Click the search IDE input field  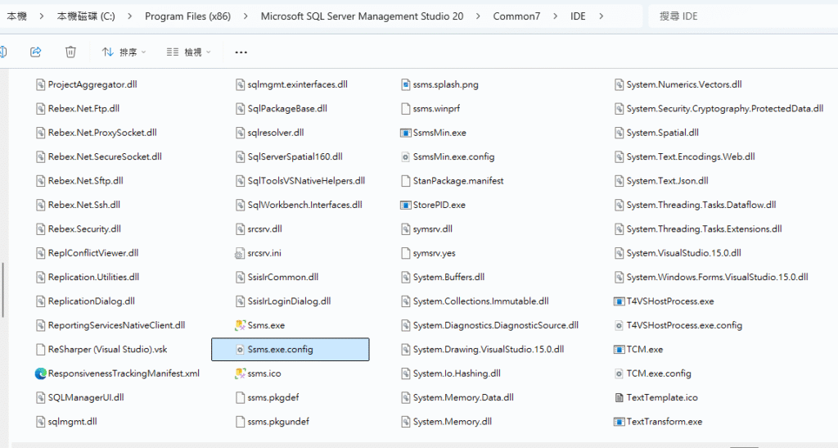[x=743, y=16]
